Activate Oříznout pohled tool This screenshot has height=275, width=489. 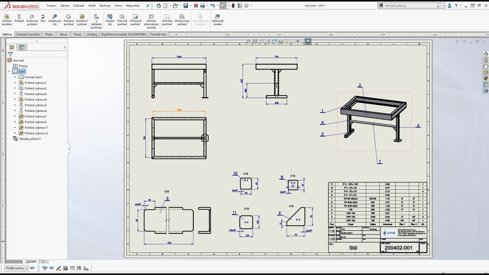136,20
